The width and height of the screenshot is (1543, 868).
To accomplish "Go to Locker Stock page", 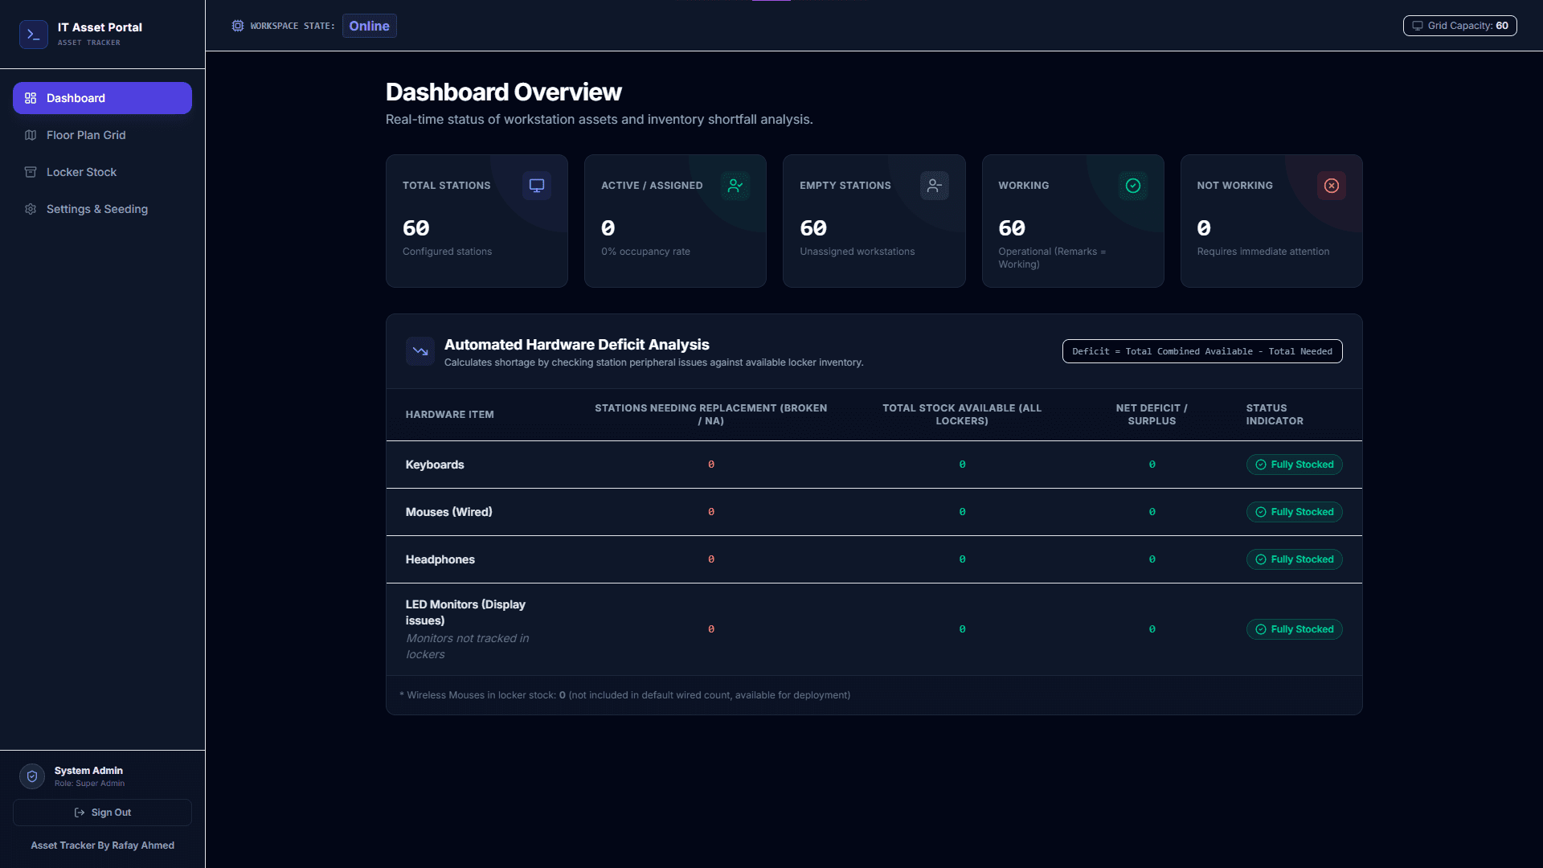I will tap(102, 172).
